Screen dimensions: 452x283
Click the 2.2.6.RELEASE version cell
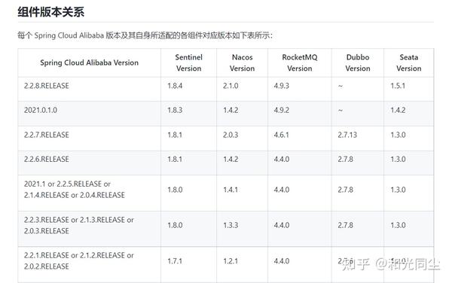click(47, 160)
